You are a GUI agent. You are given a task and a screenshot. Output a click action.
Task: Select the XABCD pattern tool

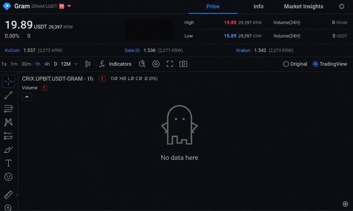click(x=8, y=122)
